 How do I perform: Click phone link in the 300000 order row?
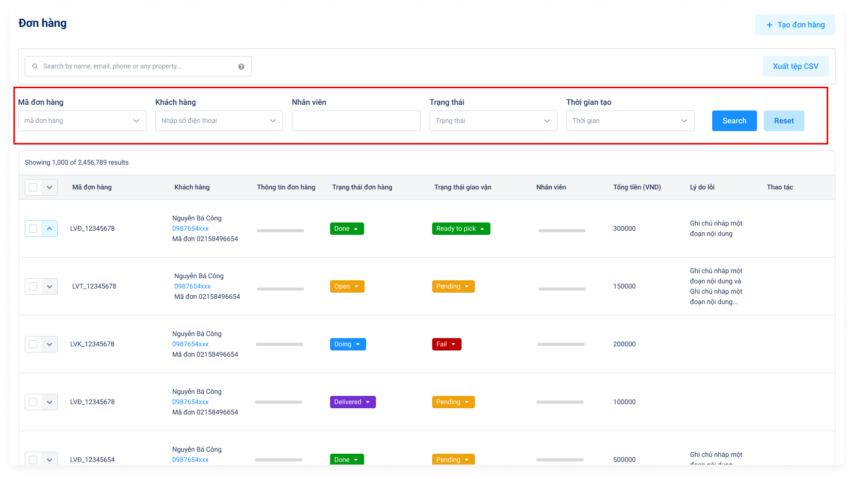[190, 229]
